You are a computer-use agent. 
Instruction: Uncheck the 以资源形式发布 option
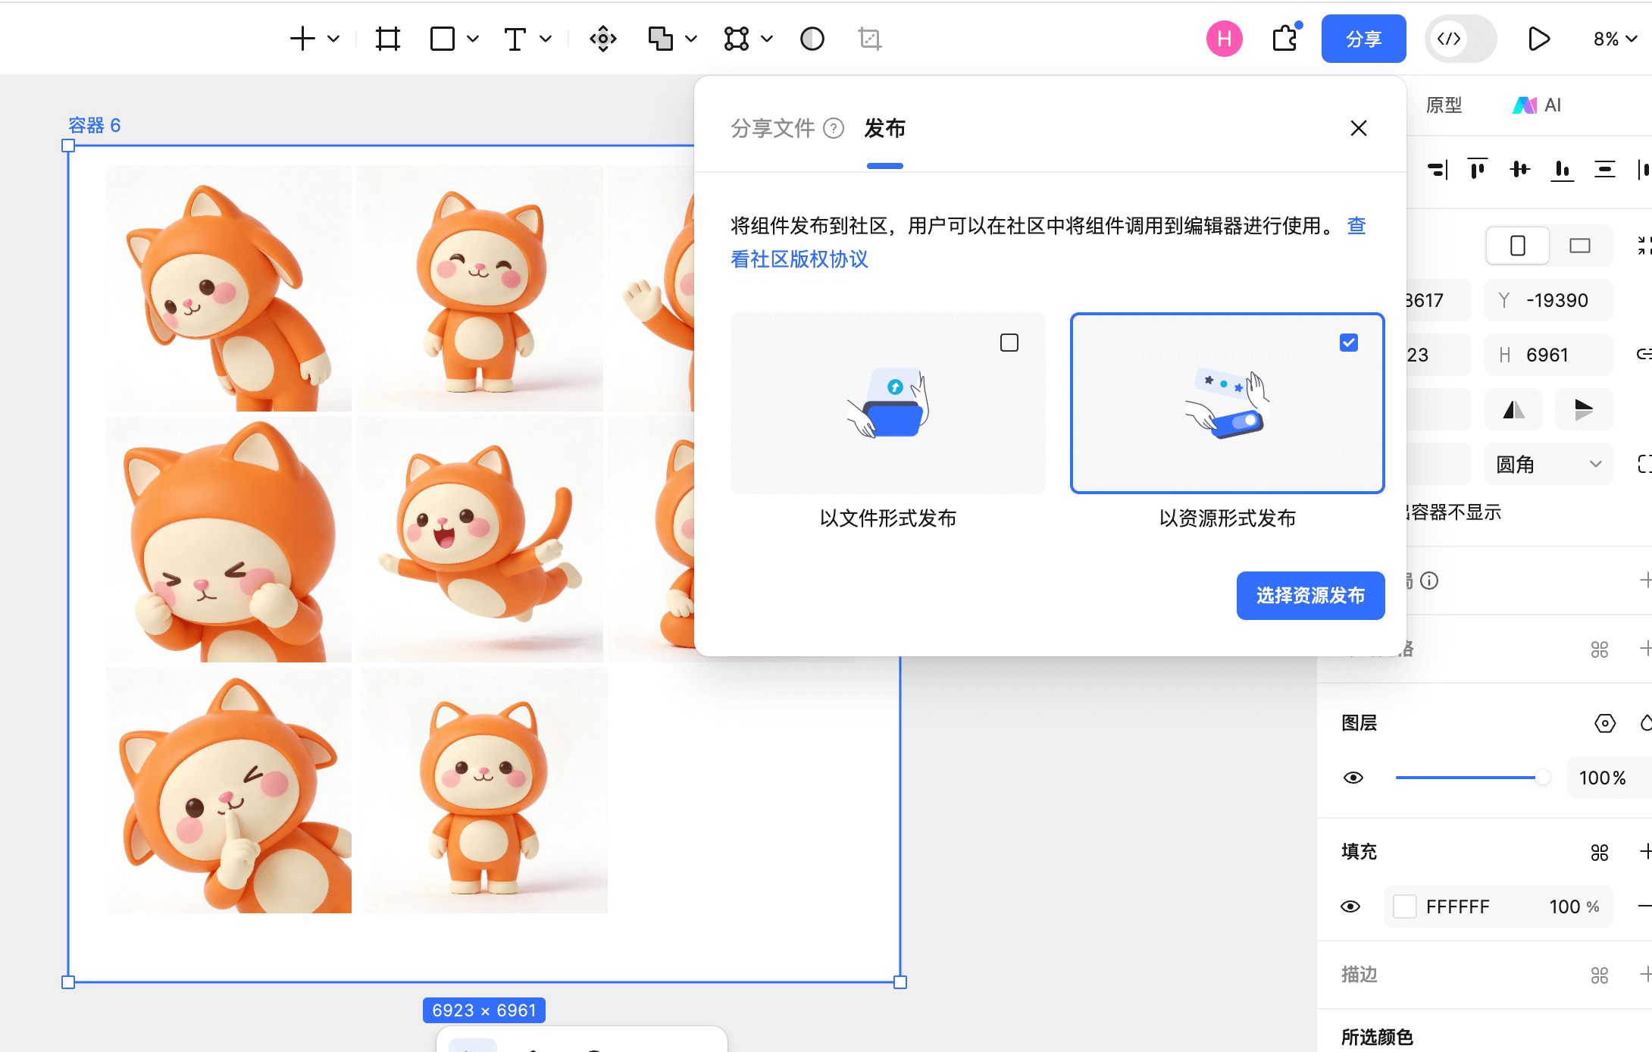pos(1348,343)
